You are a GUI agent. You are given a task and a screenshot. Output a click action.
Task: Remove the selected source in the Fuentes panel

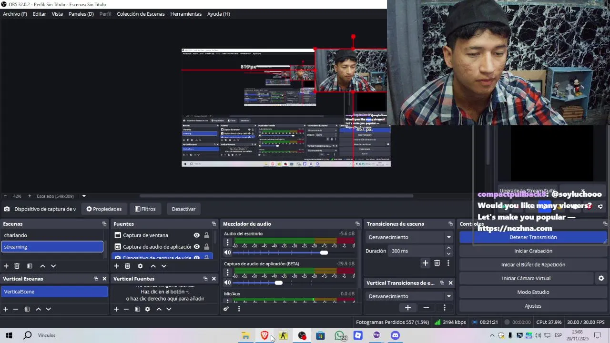127,266
